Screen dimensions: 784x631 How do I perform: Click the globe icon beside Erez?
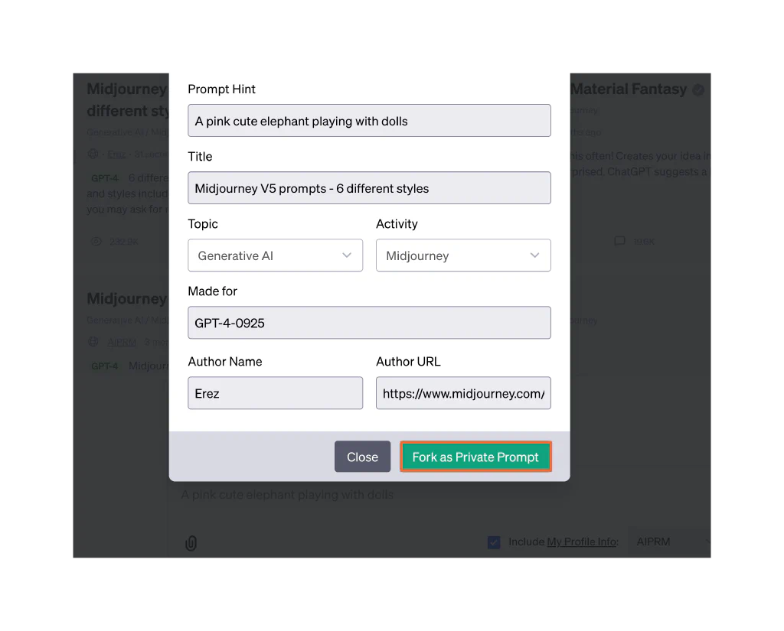(x=93, y=154)
